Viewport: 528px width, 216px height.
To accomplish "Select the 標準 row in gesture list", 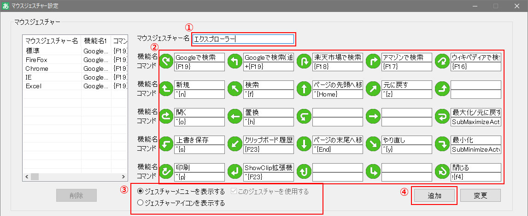I will pos(75,51).
